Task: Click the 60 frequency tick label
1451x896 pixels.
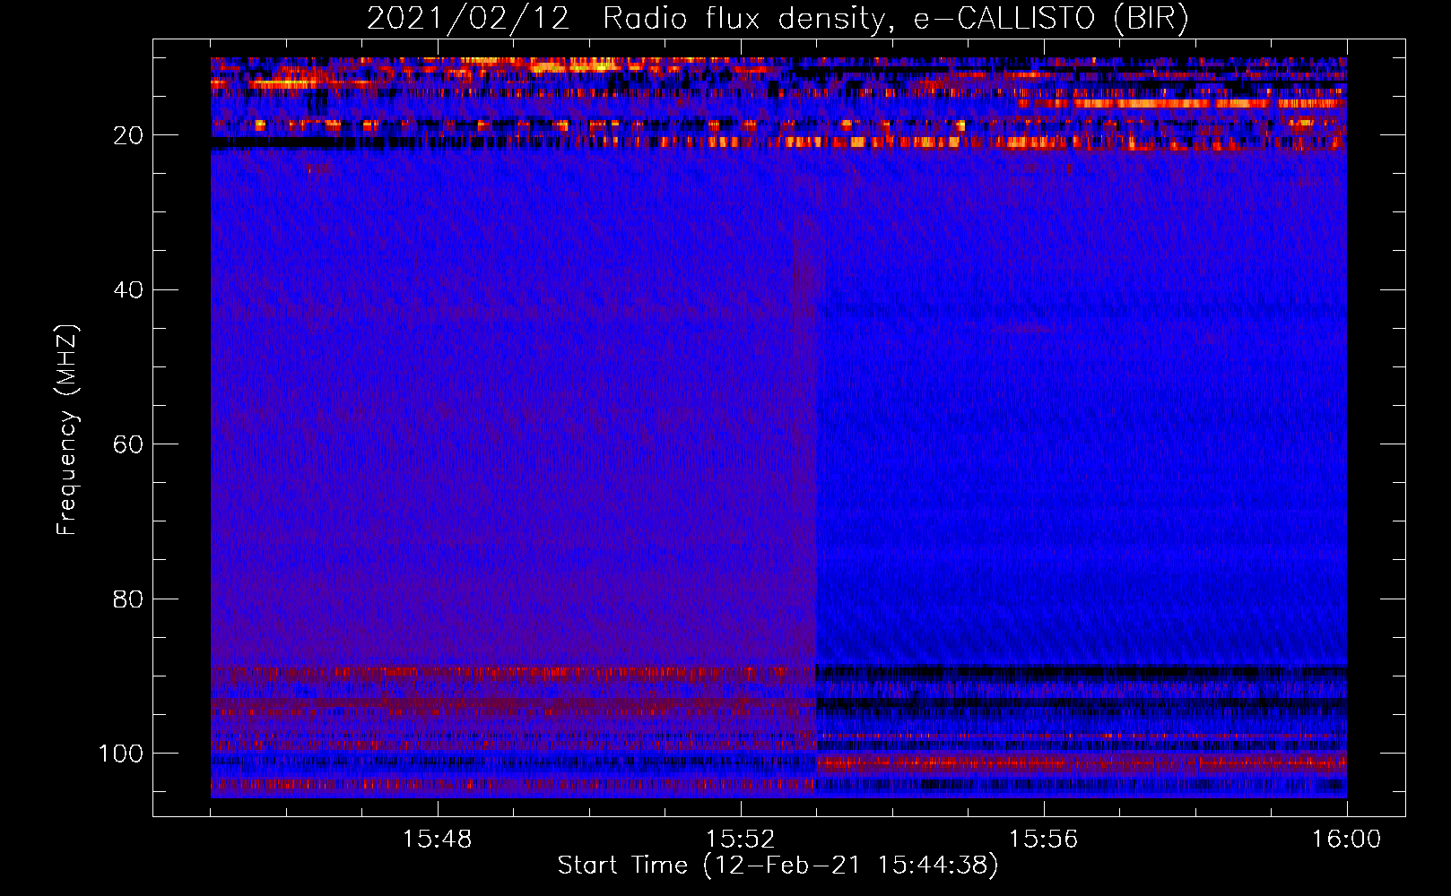Action: point(128,444)
